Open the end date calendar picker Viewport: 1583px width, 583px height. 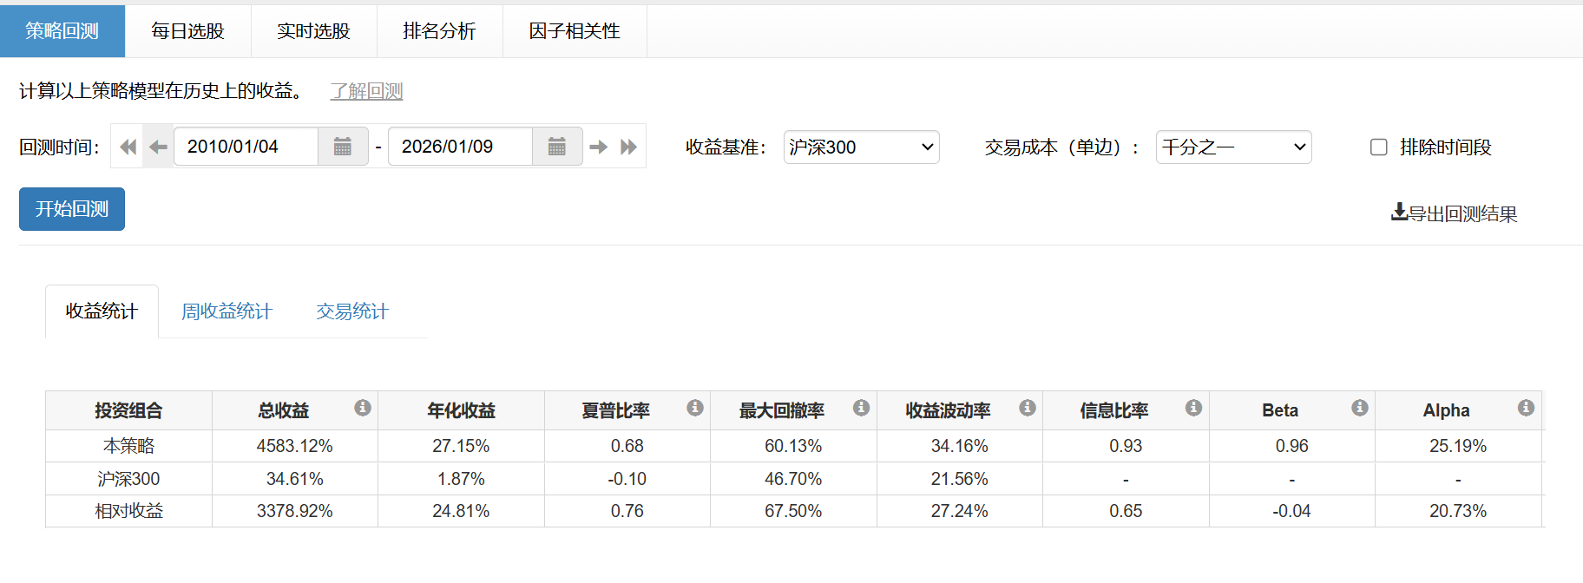tap(556, 147)
